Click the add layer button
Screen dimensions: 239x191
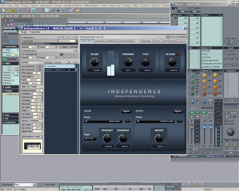pos(49,62)
